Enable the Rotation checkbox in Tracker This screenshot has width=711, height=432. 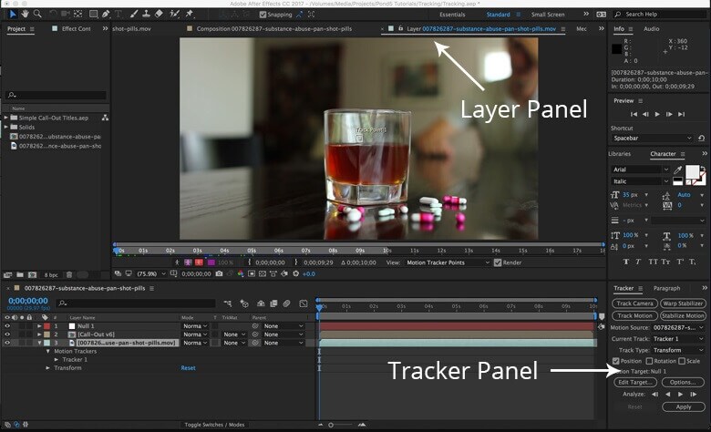649,361
